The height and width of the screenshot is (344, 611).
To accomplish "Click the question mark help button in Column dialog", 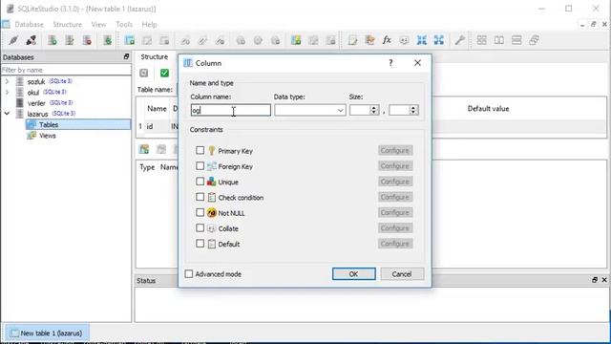I will (390, 63).
